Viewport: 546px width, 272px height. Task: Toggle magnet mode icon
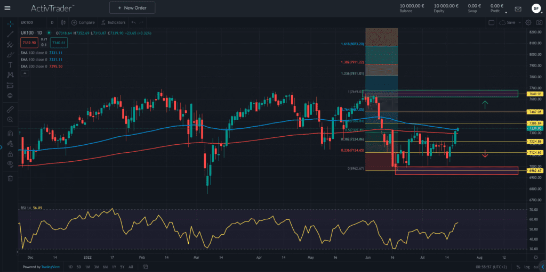click(x=10, y=134)
